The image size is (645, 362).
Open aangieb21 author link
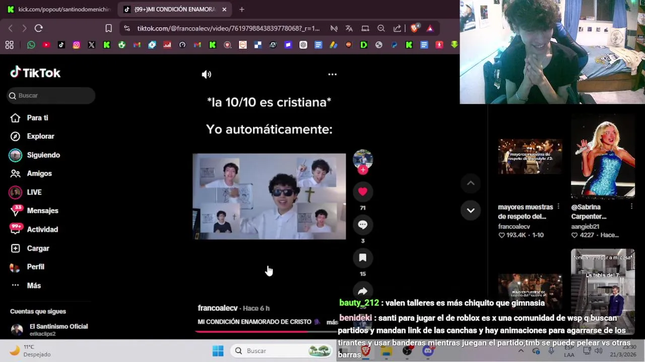click(x=585, y=227)
